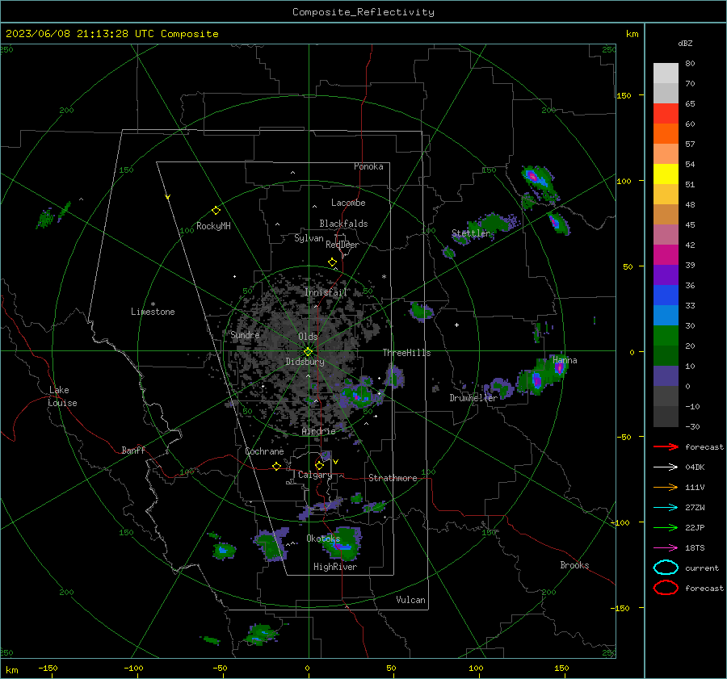The width and height of the screenshot is (727, 679).
Task: Click the cyan current ellipse icon
Action: 666,568
